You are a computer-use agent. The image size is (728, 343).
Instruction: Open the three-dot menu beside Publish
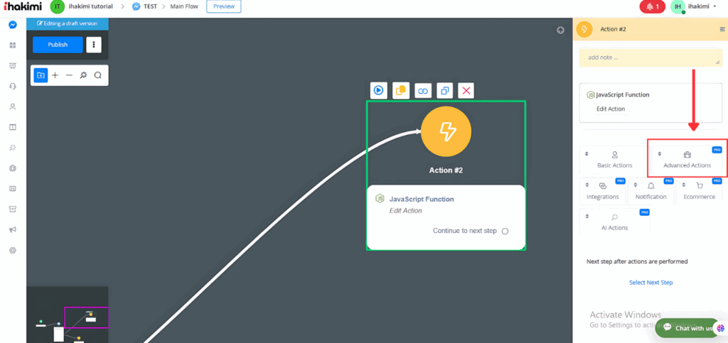click(x=94, y=45)
